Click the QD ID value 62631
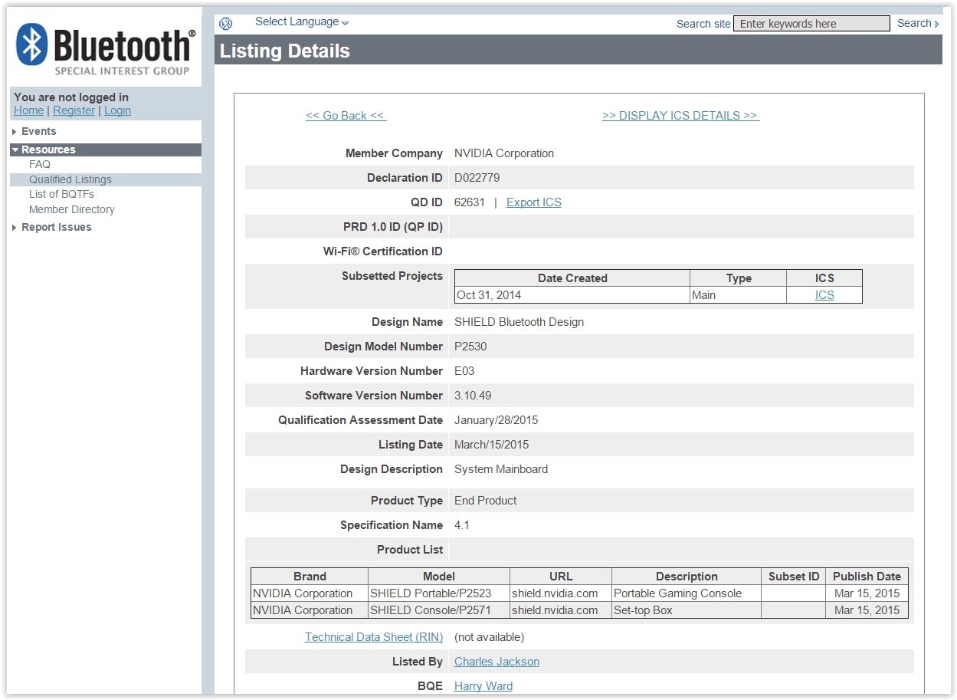The height and width of the screenshot is (700, 957). coord(470,202)
